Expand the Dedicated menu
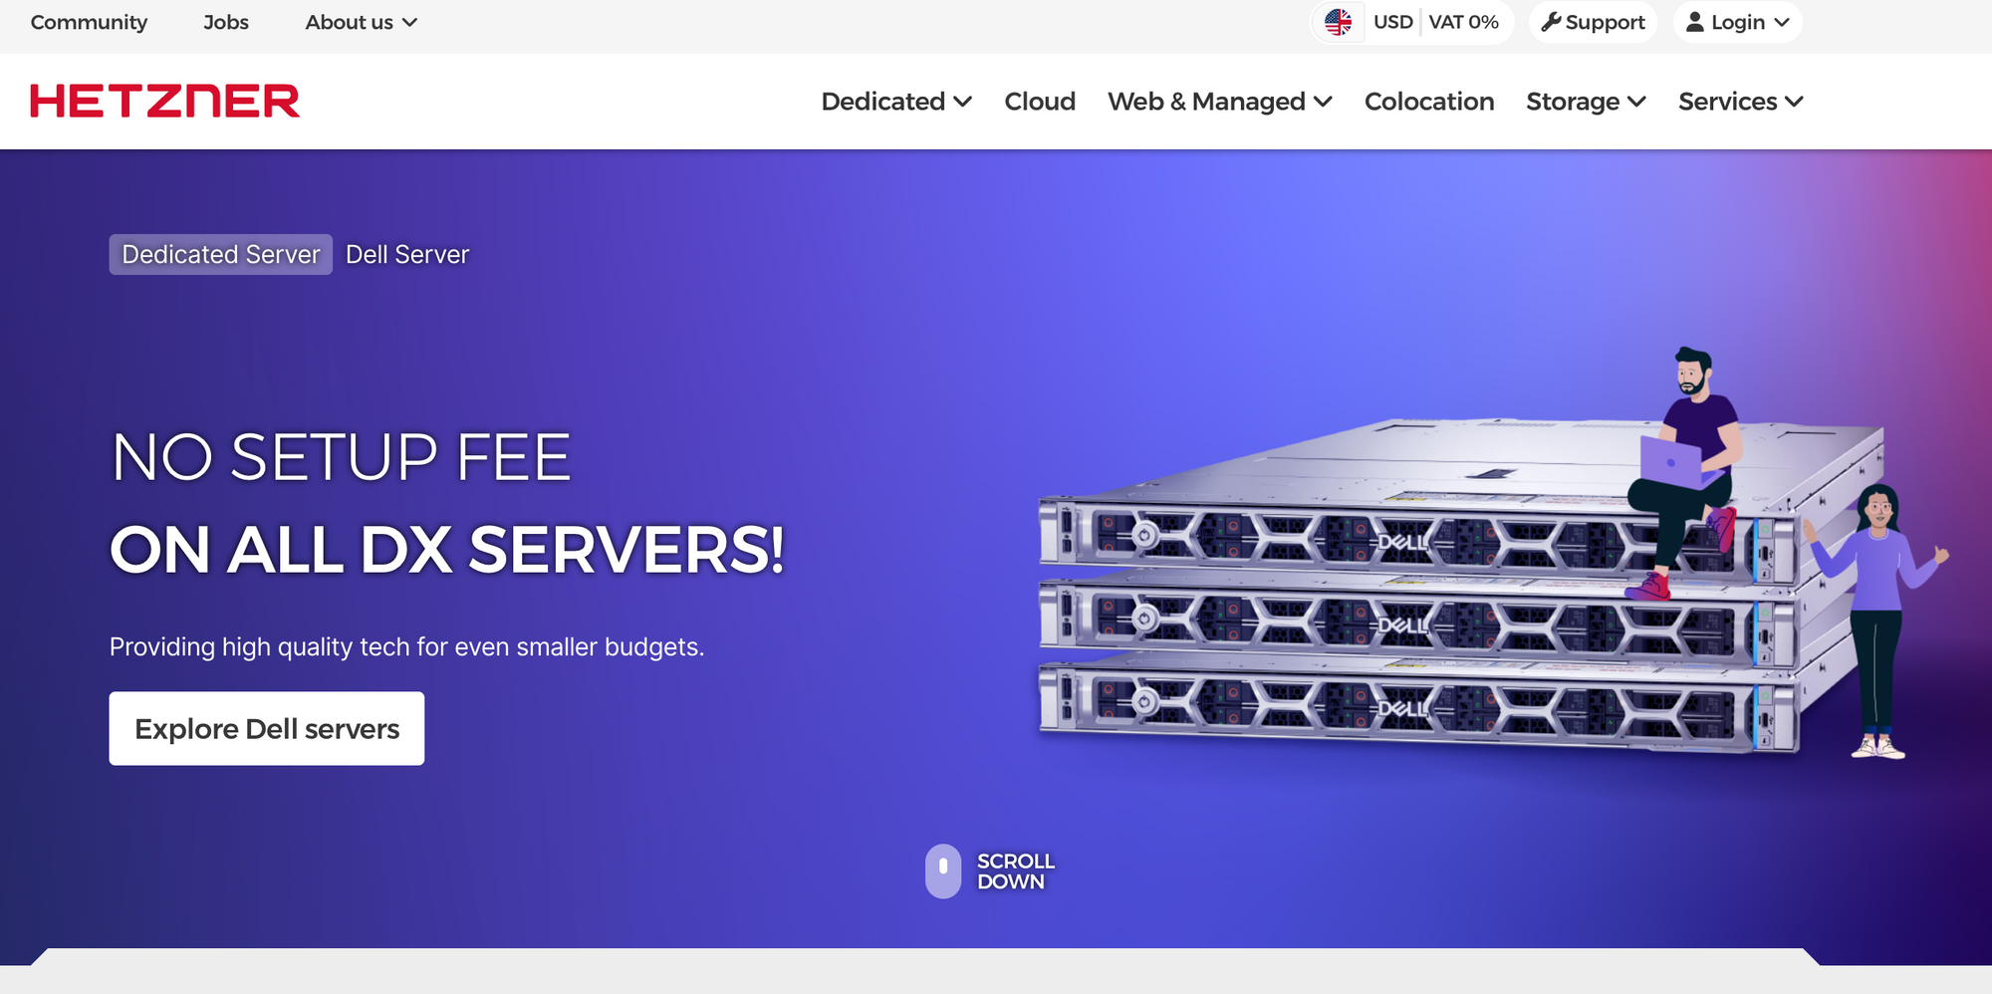1992x994 pixels. (896, 102)
